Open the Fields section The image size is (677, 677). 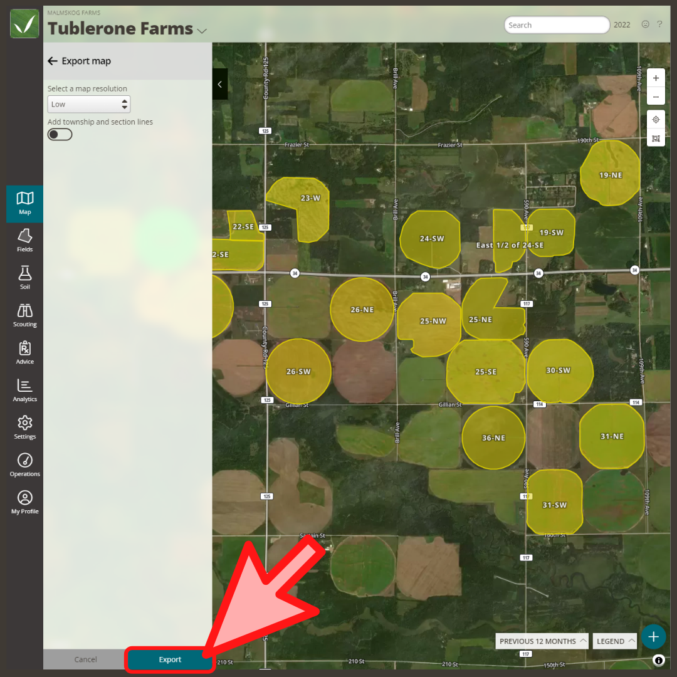[x=24, y=241]
